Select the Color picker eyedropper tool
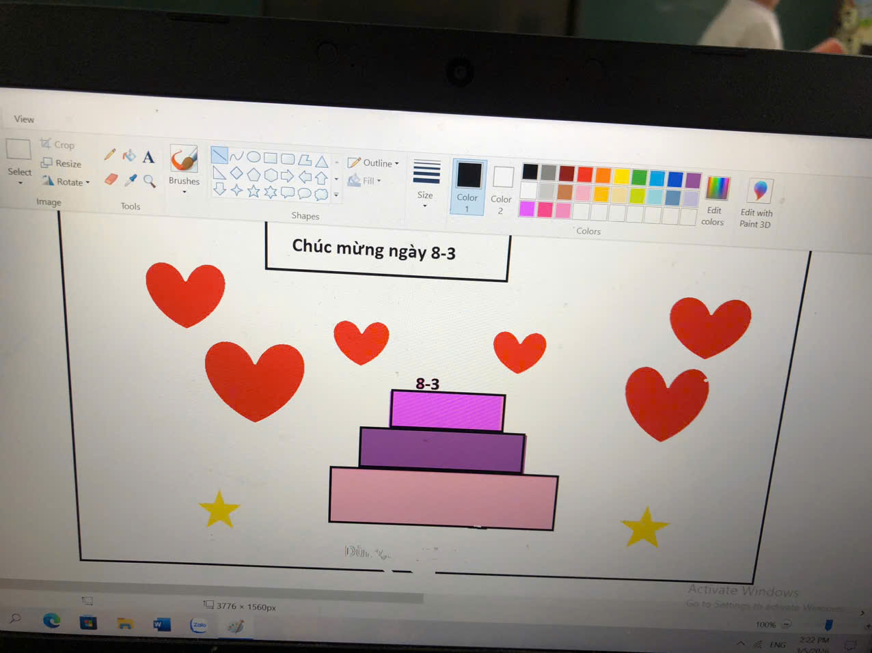 click(x=130, y=180)
